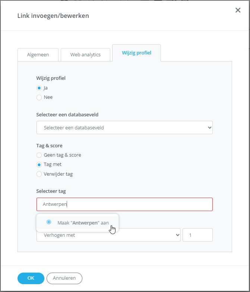Enable the Verwijder tag option
Viewport: 250px width, 292px height.
[x=39, y=174]
